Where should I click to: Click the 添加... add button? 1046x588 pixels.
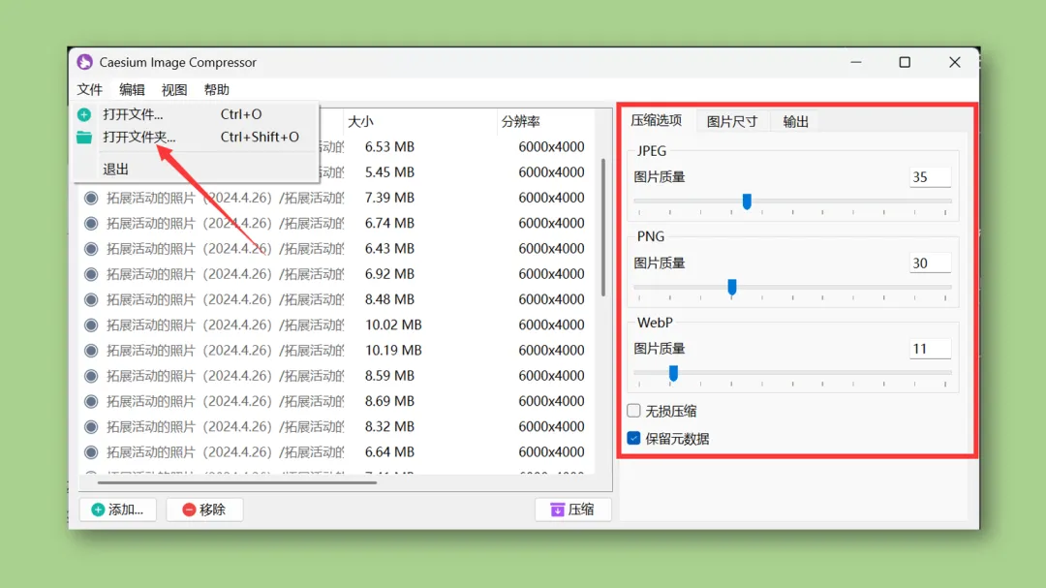pos(118,510)
